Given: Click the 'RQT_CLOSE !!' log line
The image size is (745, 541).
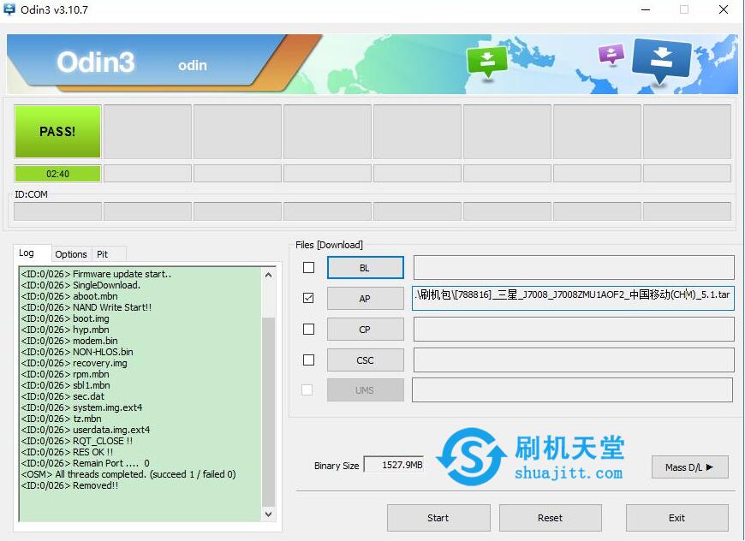Looking at the screenshot, I should point(77,441).
